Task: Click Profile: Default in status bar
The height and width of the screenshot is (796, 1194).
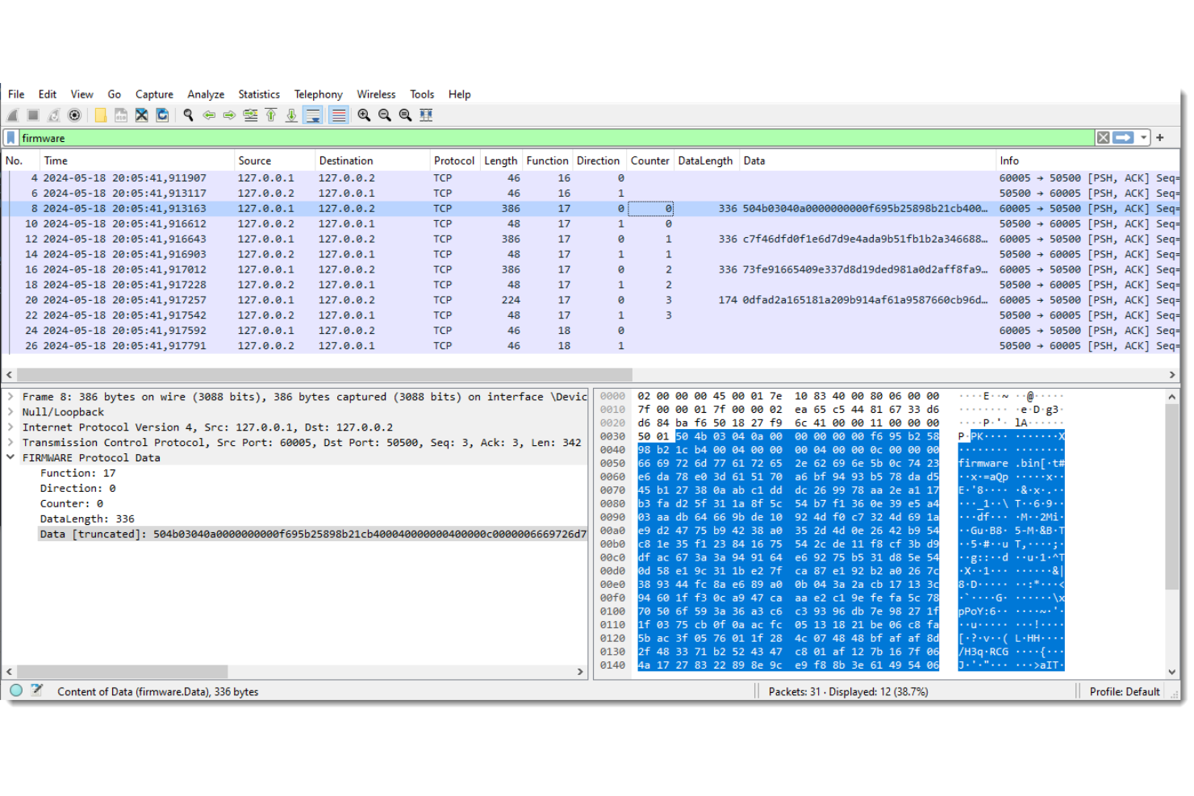Action: coord(1125,691)
